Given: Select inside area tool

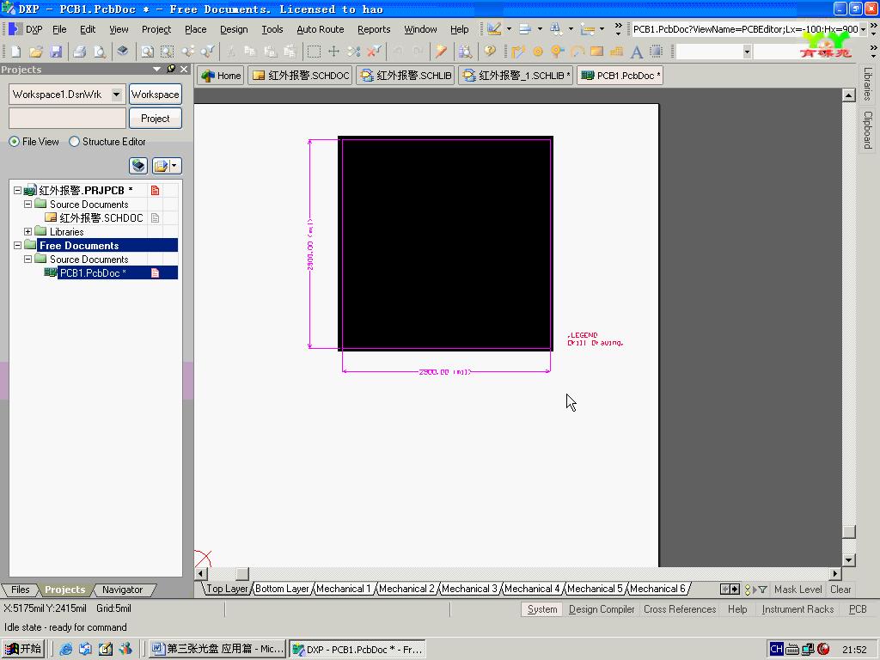Looking at the screenshot, I should click(314, 52).
